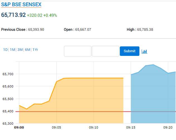Select the 6M chart period

[x=27, y=50]
